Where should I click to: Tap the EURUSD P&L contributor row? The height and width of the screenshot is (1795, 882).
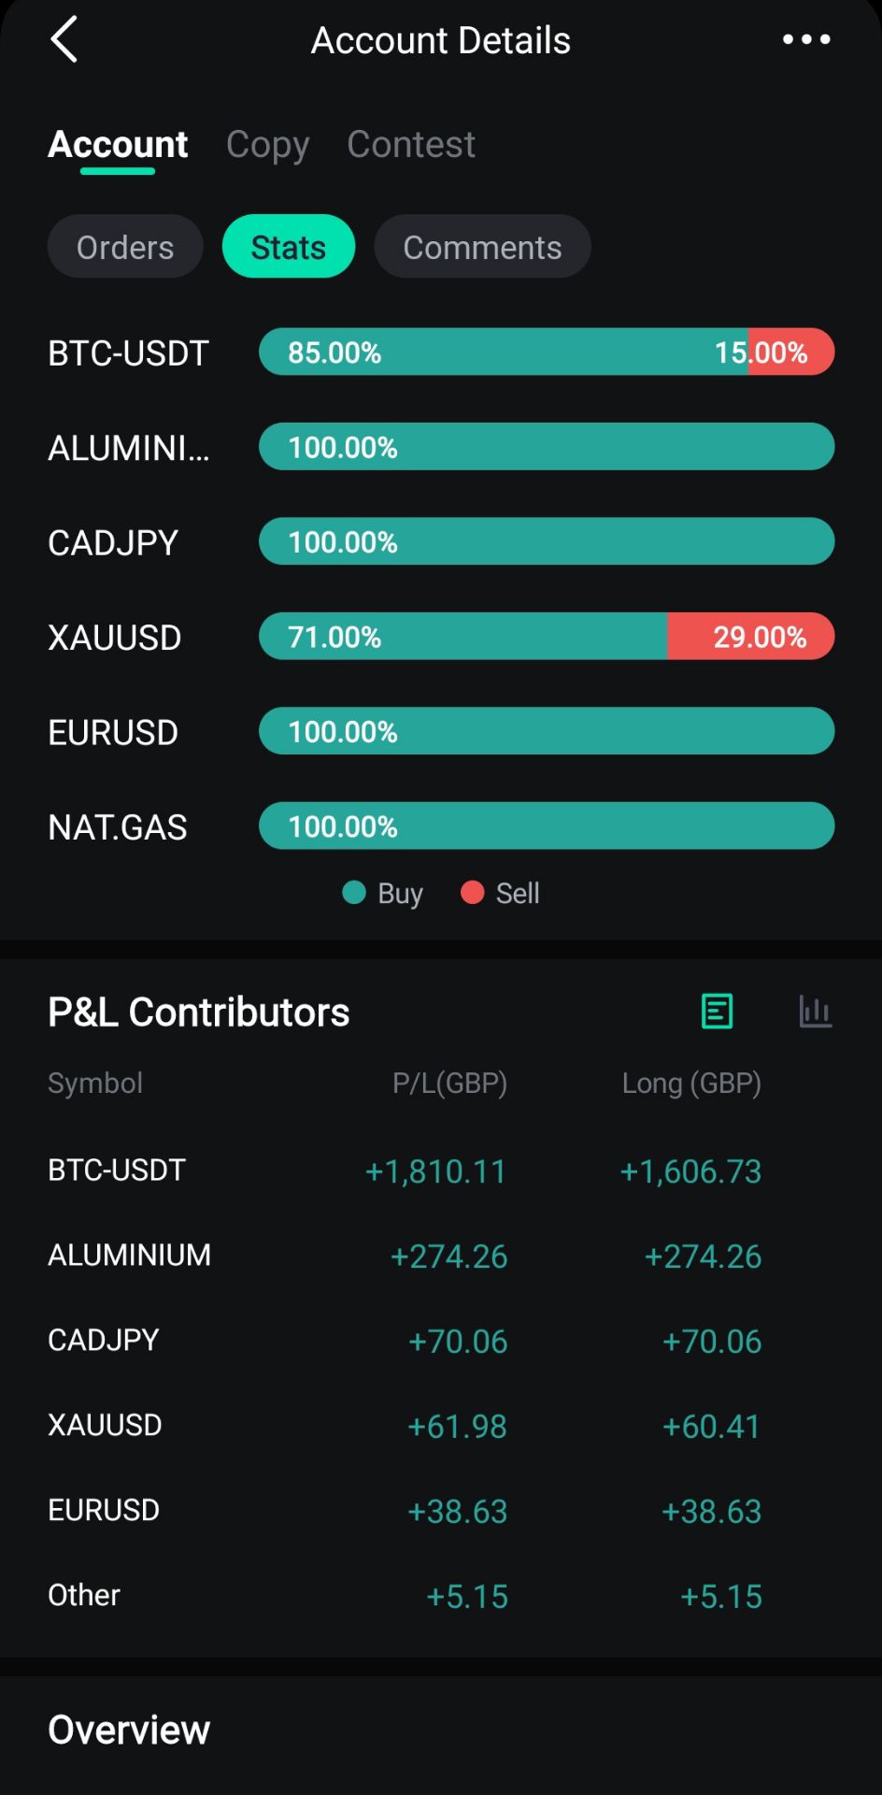104,1511
